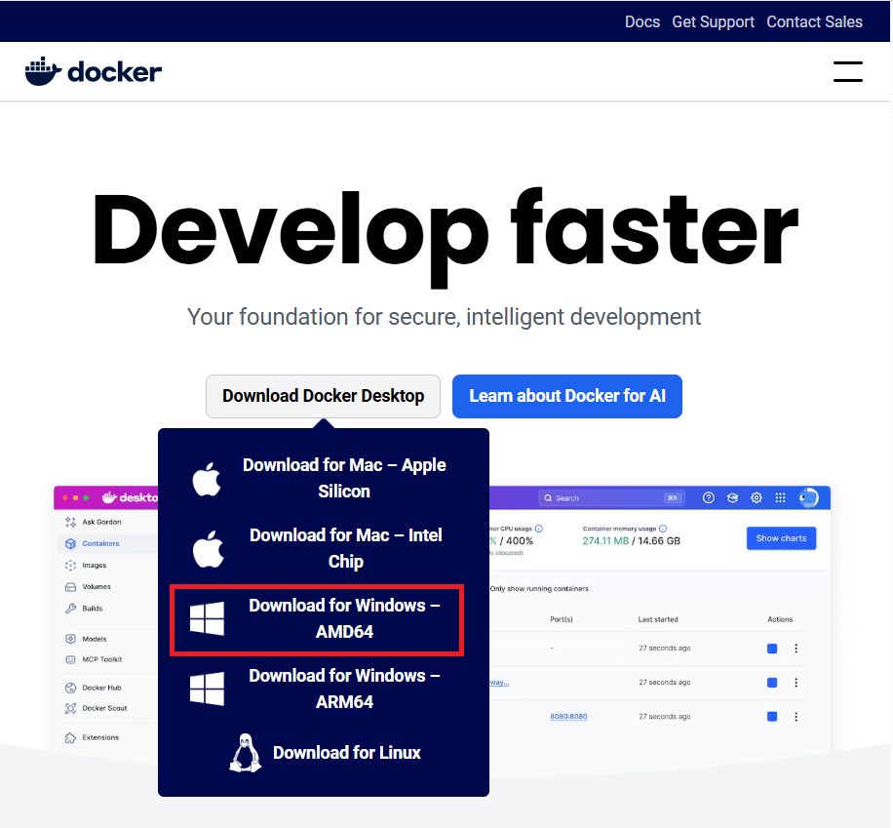Viewport: 893px width, 828px height.
Task: Click the Windows logo next to ARM64
Action: 207,689
